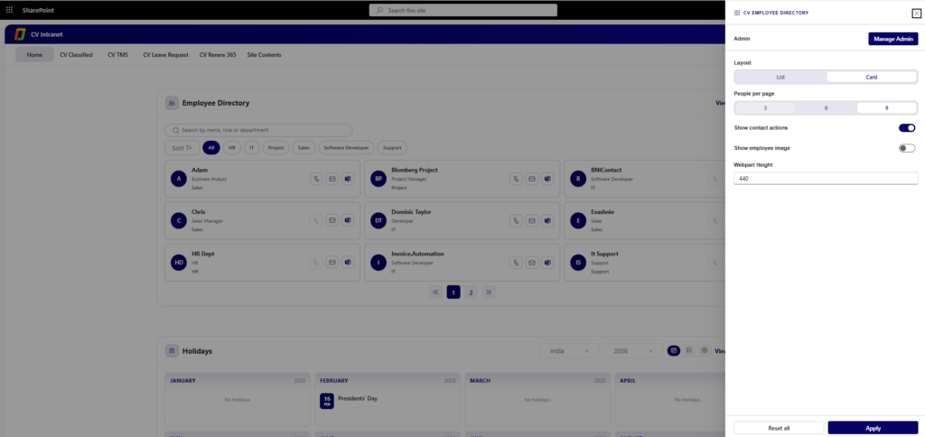Filter employees by the HR chip
The height and width of the screenshot is (437, 925).
pyautogui.click(x=232, y=148)
